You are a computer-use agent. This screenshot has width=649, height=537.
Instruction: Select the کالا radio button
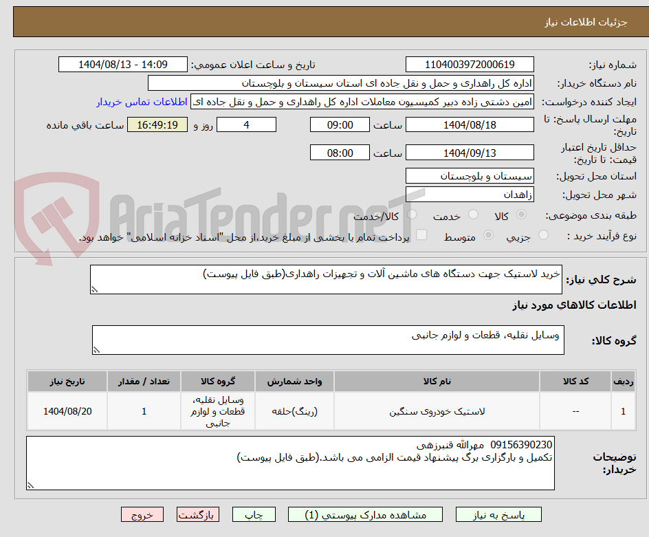coord(520,214)
